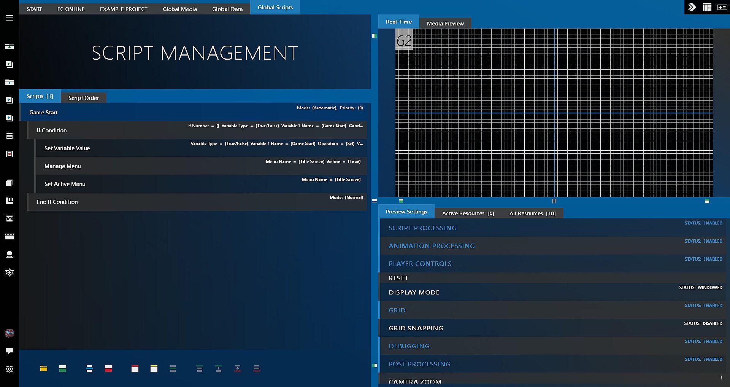730x387 pixels.
Task: Click the layout panels icon at top right
Action: click(707, 7)
